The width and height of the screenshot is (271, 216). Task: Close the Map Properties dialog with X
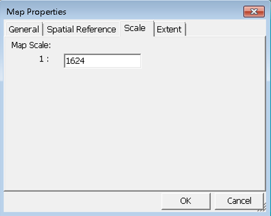point(254,12)
